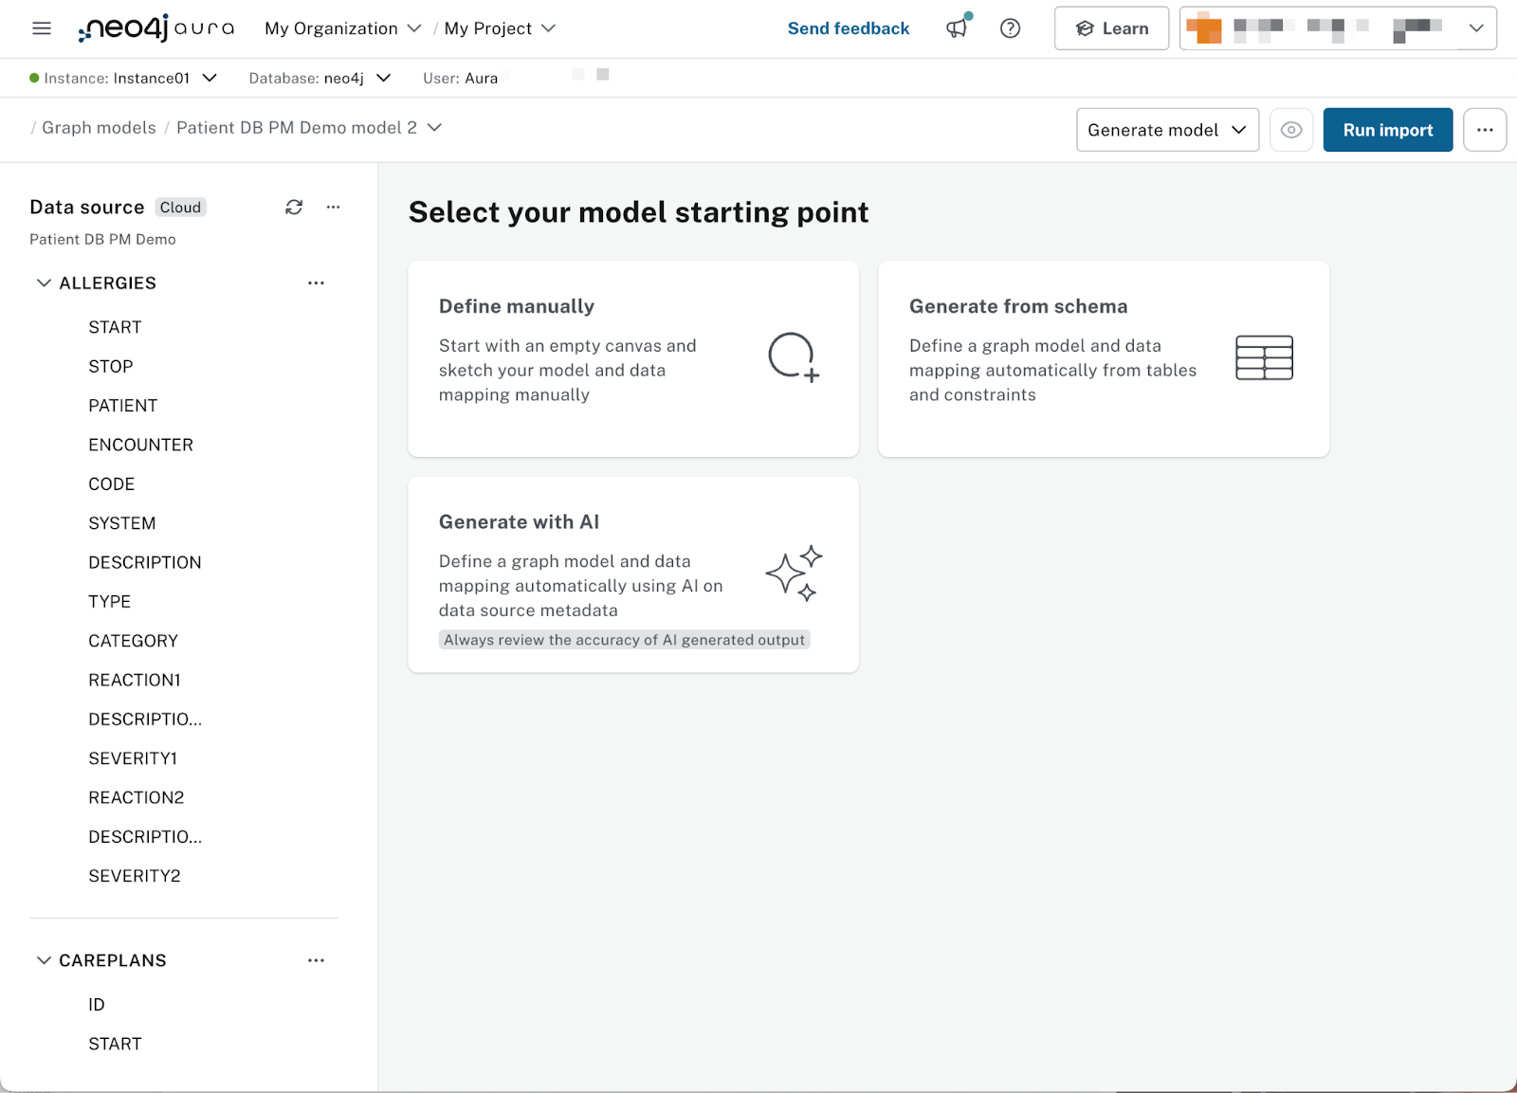Select the SYSTEM column
1517x1093 pixels.
click(x=122, y=523)
